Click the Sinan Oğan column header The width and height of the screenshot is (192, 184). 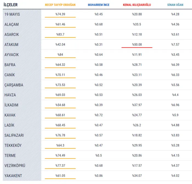click(x=175, y=5)
